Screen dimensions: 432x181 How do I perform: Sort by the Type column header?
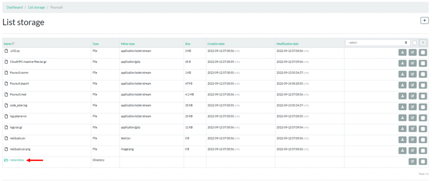(96, 44)
